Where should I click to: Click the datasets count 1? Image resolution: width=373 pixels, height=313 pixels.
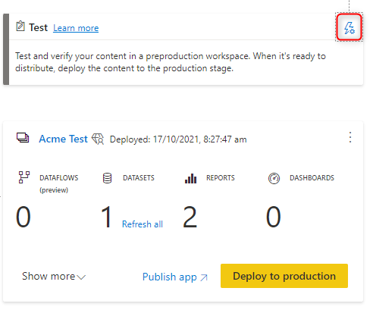point(107,217)
